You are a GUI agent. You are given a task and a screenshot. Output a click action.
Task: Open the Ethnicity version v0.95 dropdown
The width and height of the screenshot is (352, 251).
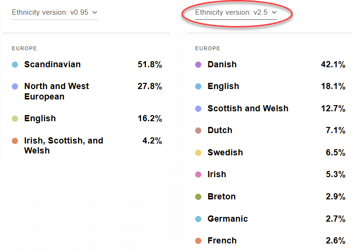click(x=54, y=12)
